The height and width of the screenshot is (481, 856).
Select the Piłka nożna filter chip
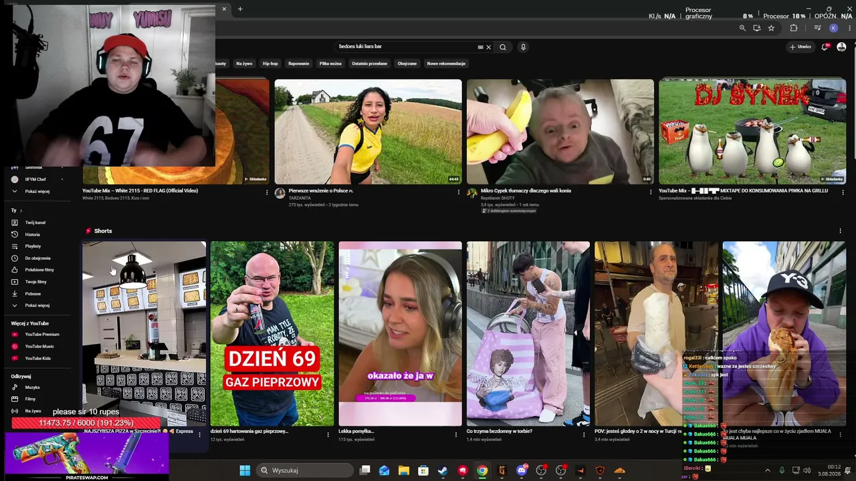[x=330, y=63]
